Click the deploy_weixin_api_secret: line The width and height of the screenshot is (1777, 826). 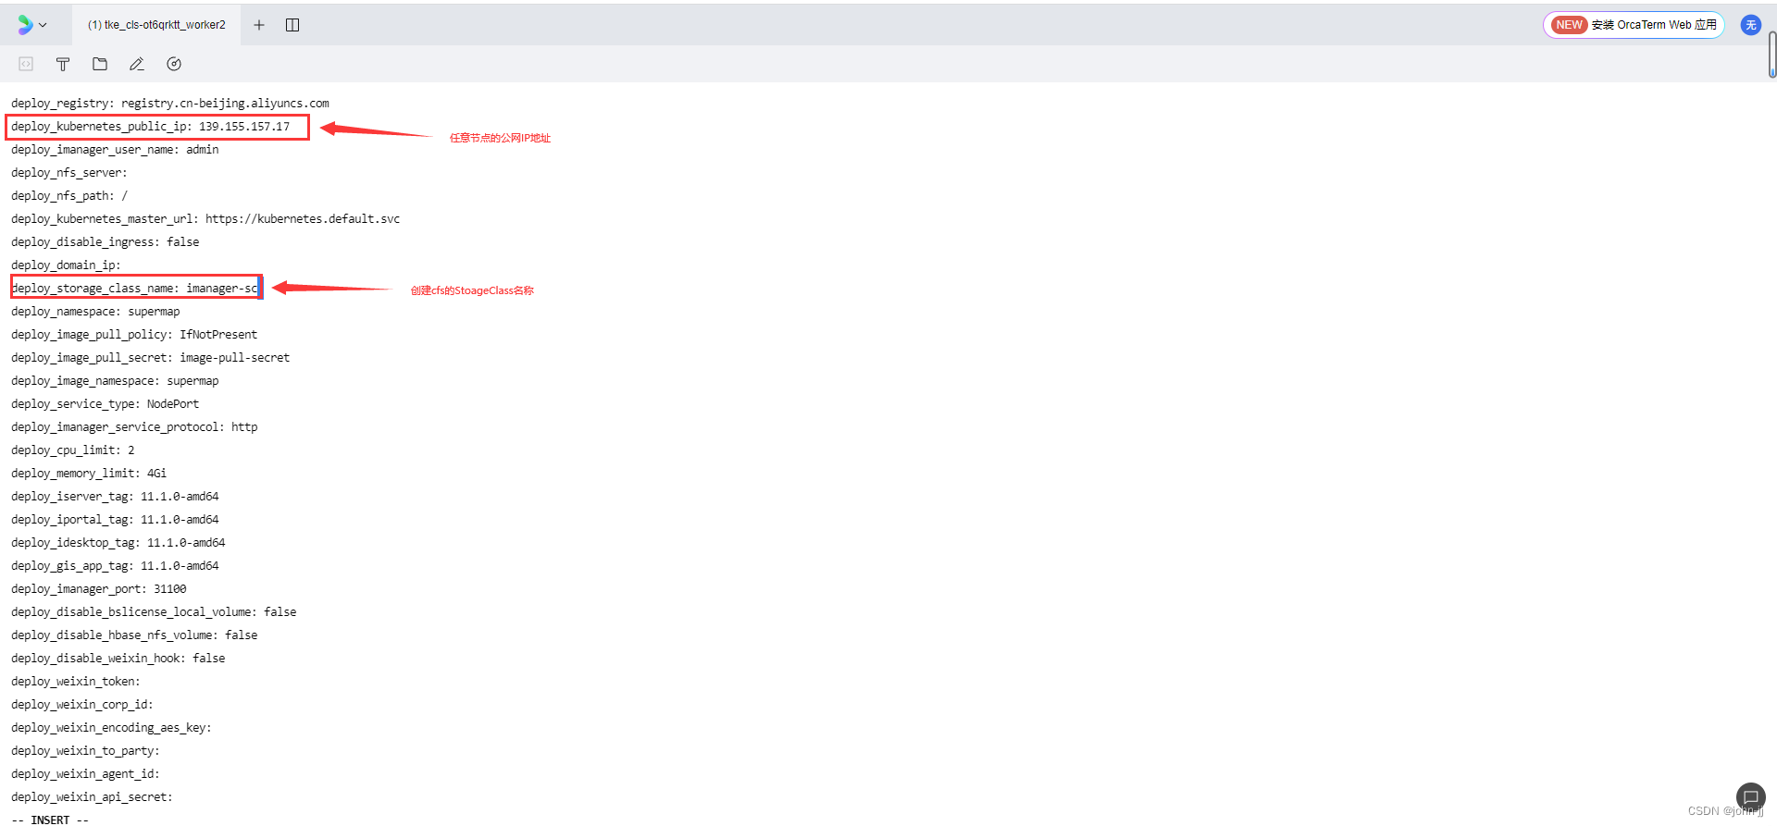(92, 796)
